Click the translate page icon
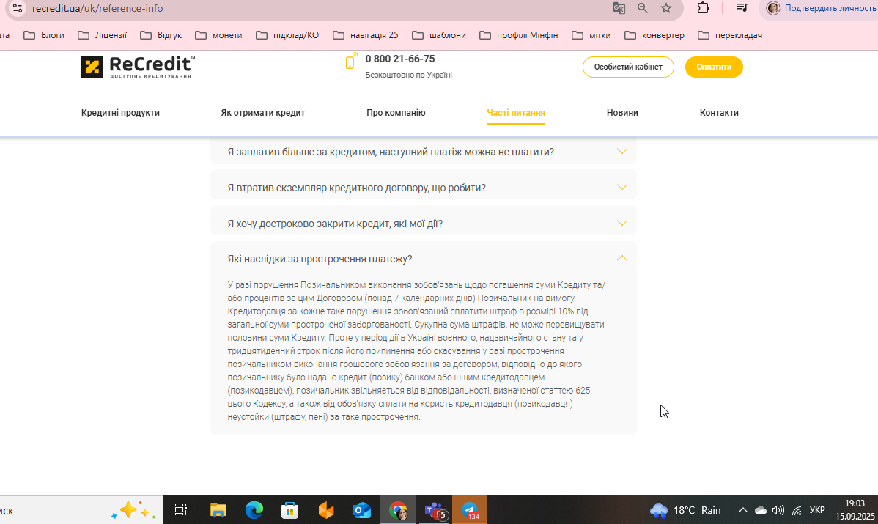This screenshot has width=878, height=524. 619,8
